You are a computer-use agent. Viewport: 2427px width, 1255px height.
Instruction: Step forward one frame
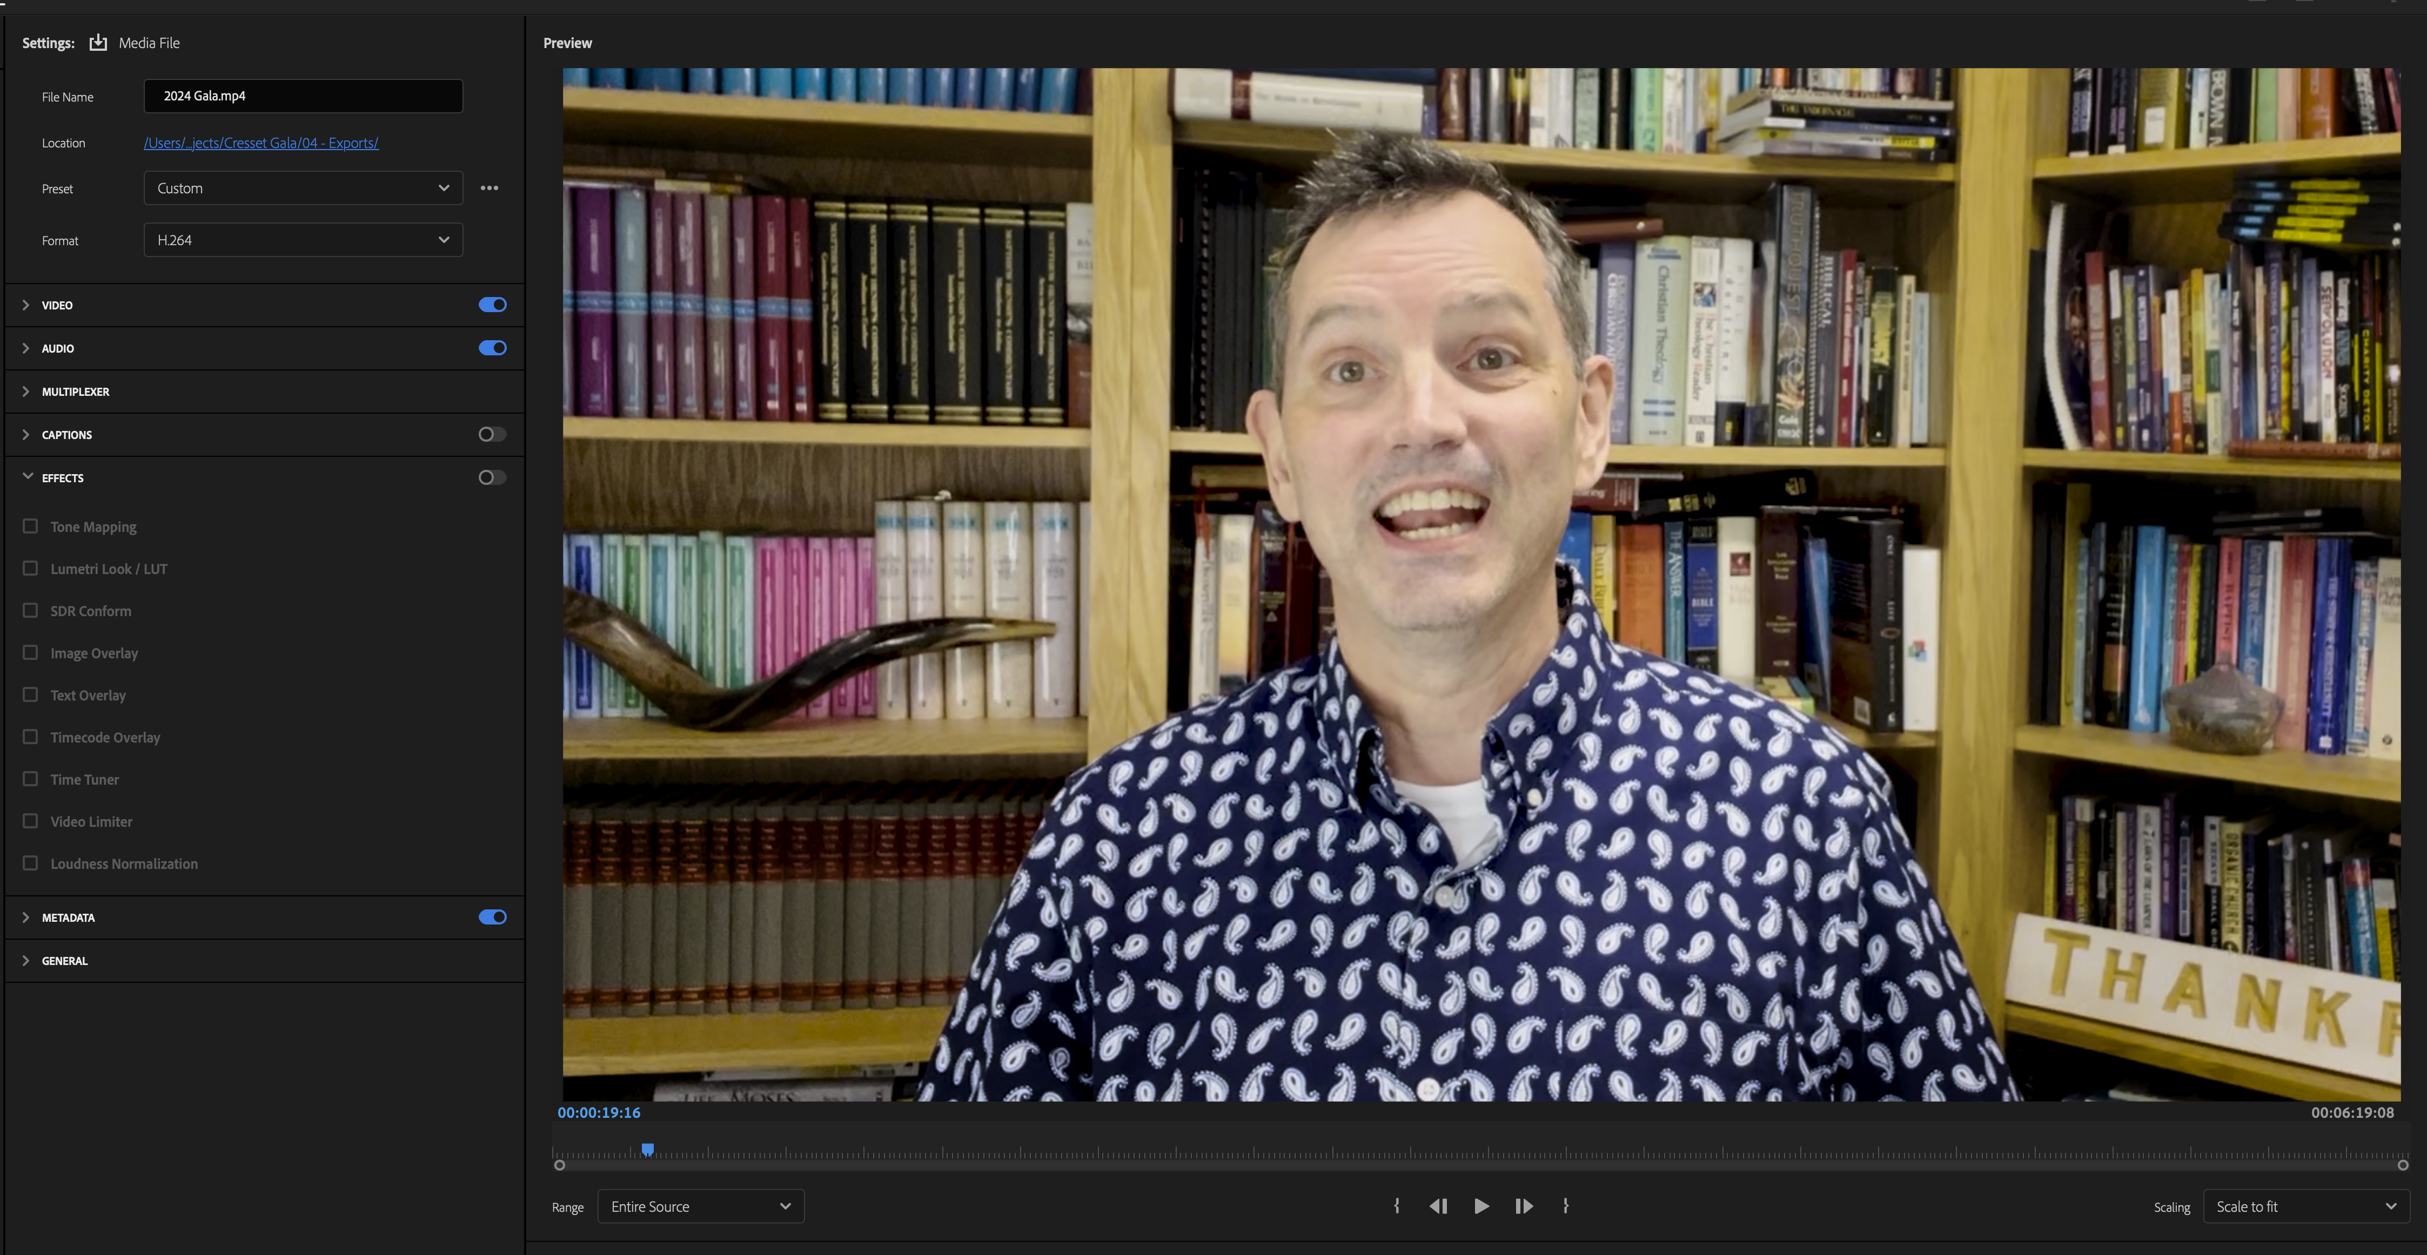click(1524, 1206)
